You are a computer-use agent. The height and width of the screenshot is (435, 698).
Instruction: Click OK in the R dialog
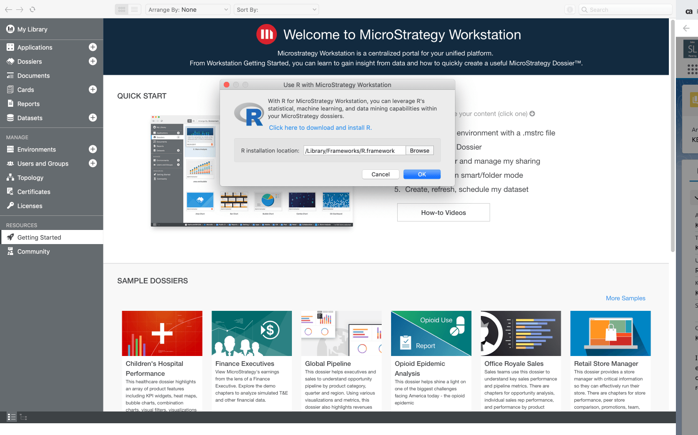(422, 174)
